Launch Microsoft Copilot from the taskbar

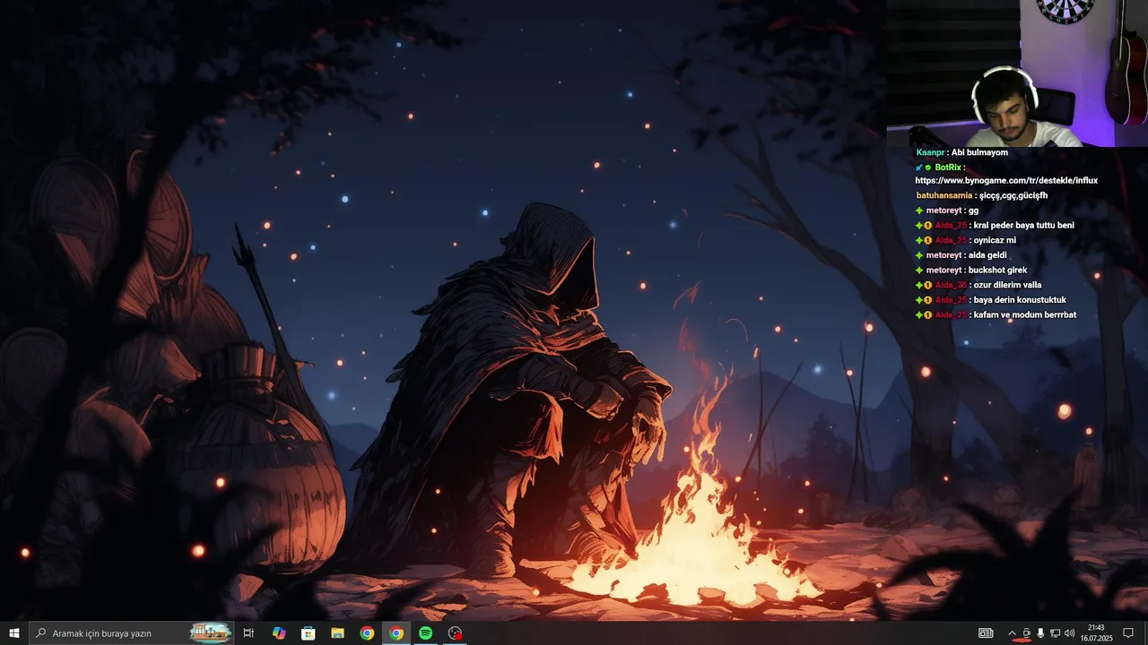click(279, 633)
